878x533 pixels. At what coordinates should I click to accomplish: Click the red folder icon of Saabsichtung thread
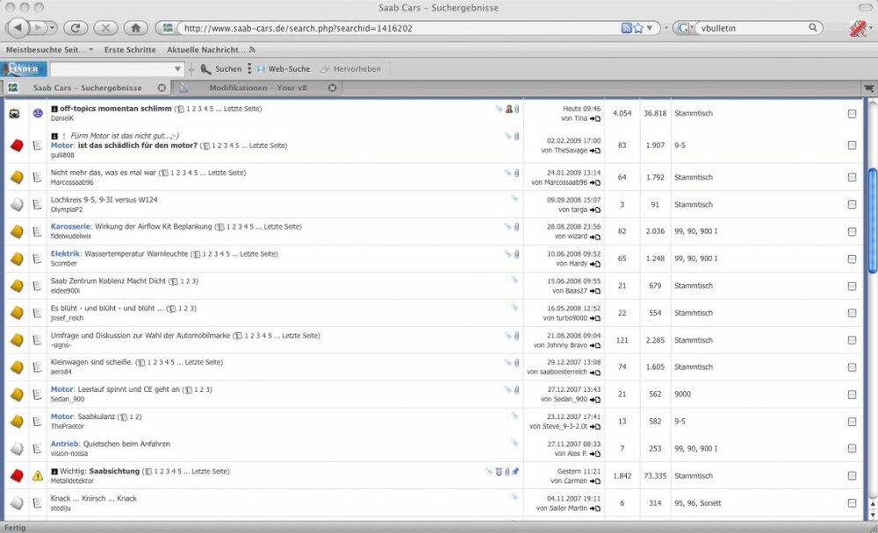click(x=17, y=475)
